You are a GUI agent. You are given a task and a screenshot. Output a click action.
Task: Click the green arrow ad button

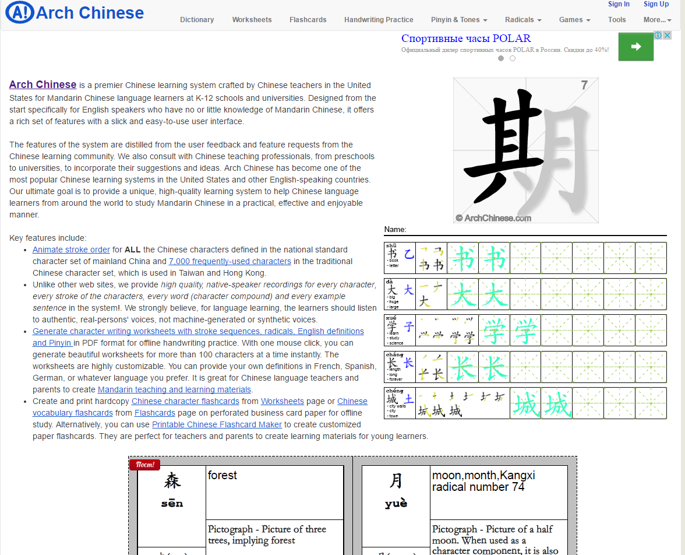635,47
